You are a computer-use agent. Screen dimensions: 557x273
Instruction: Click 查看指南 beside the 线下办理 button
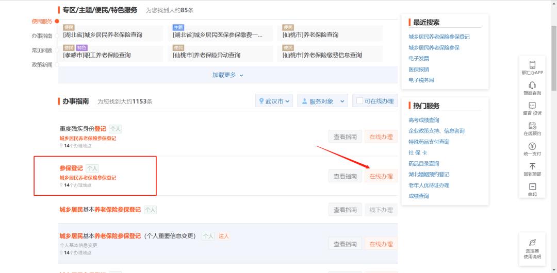click(345, 210)
